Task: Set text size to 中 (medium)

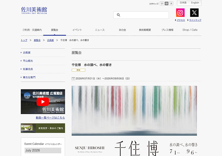Action: coord(166,4)
